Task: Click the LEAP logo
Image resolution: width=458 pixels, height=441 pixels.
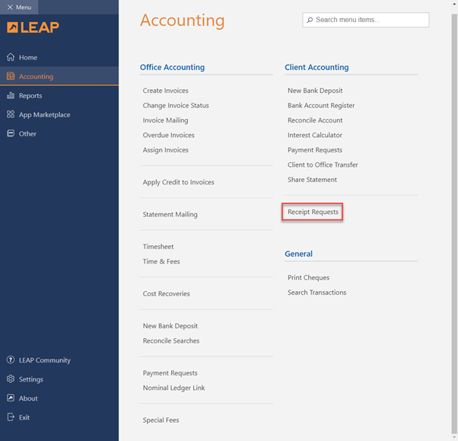Action: click(x=33, y=28)
